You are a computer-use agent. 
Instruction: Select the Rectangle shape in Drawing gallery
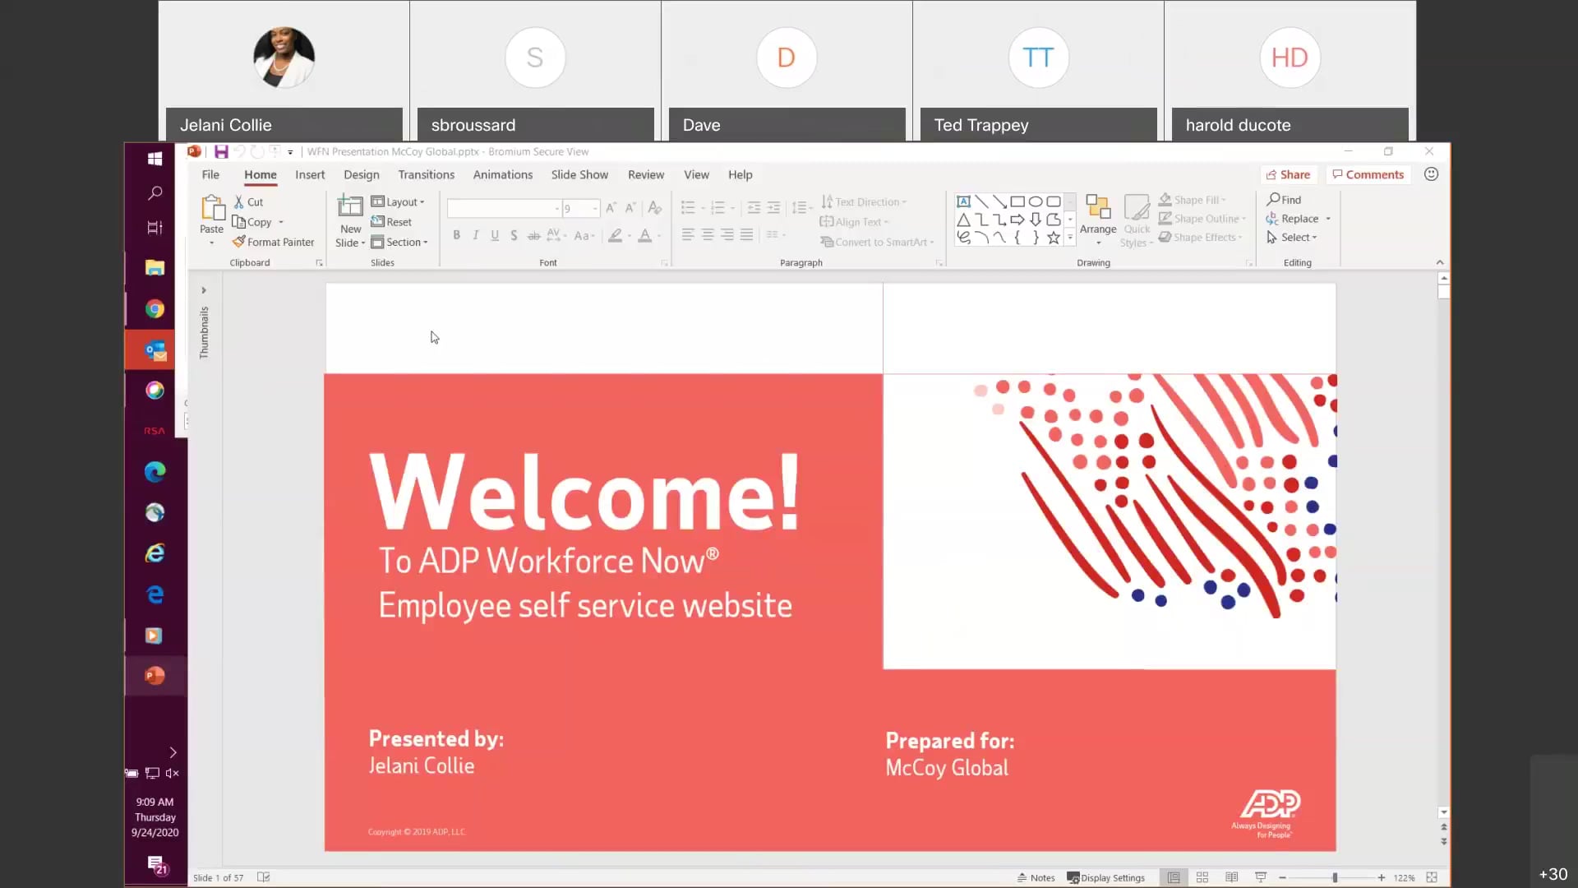coord(1018,200)
